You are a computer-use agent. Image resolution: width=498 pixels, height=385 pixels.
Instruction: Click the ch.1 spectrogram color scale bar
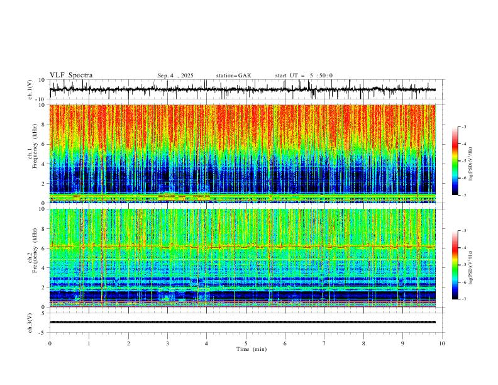pyautogui.click(x=455, y=161)
